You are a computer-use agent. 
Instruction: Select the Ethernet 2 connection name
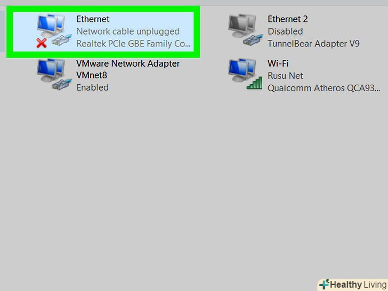288,19
